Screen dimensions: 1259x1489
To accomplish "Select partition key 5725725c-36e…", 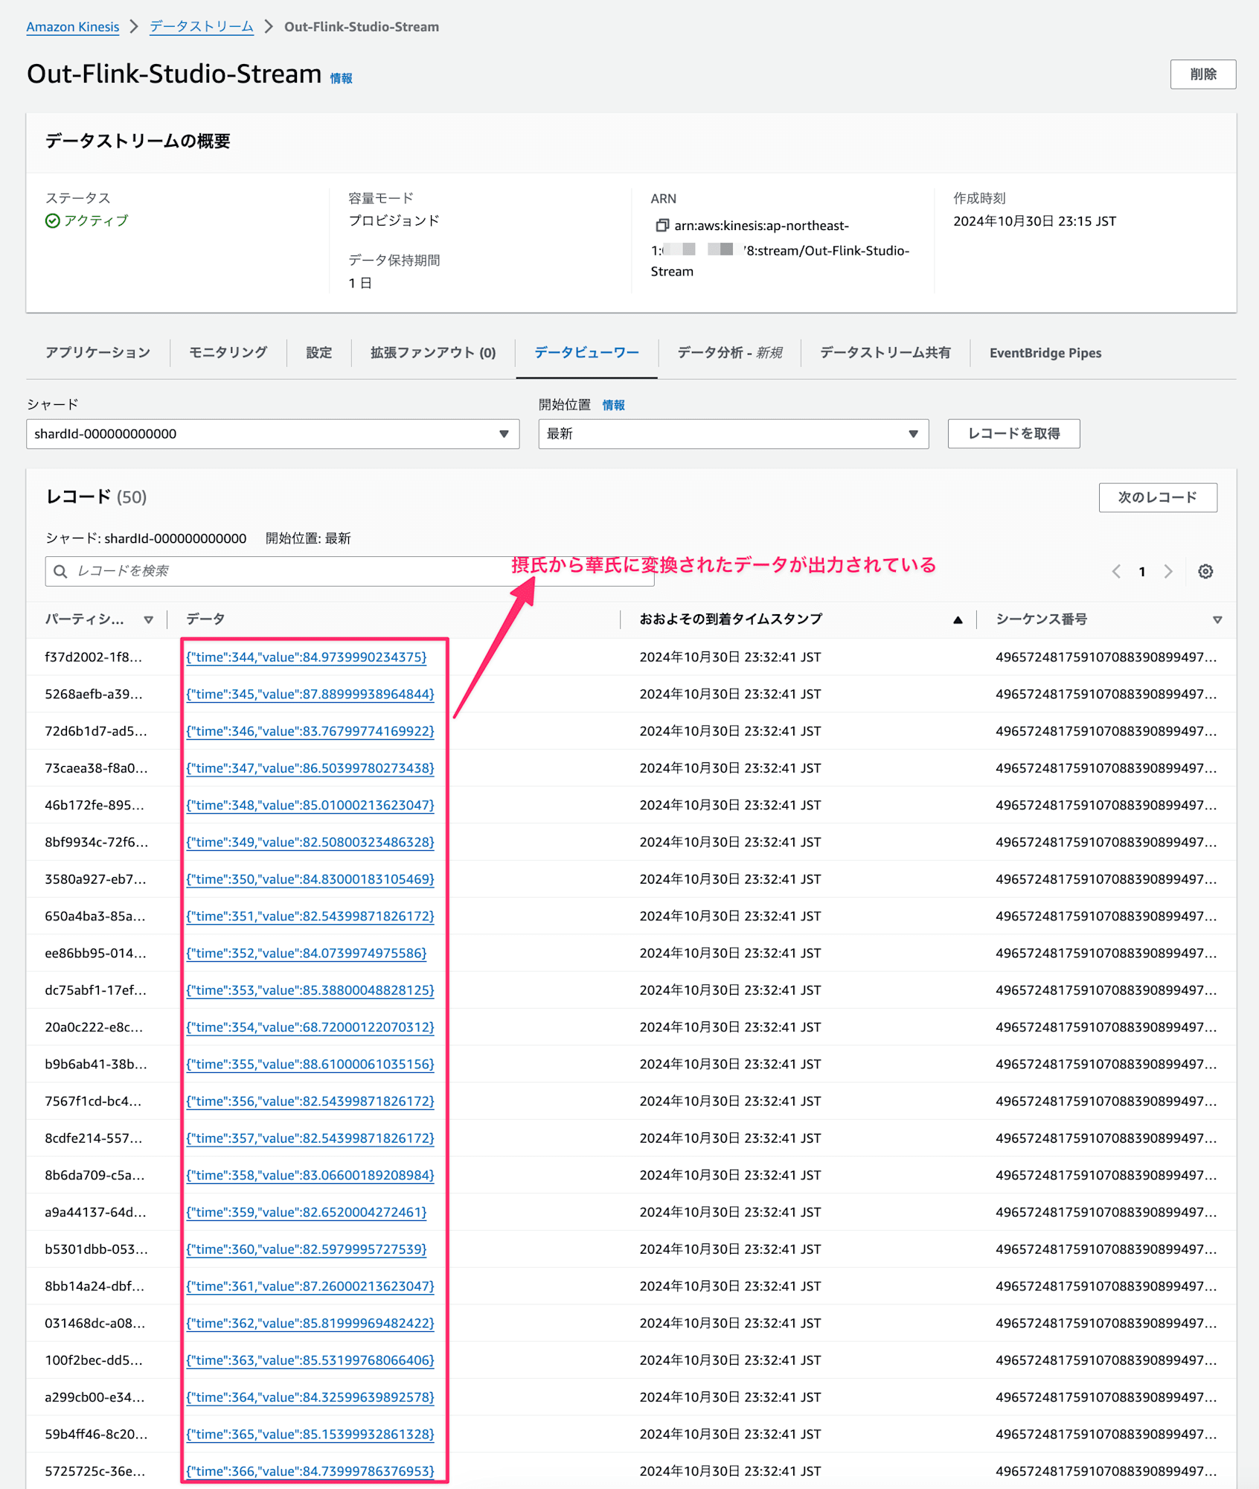I will click(x=95, y=1471).
